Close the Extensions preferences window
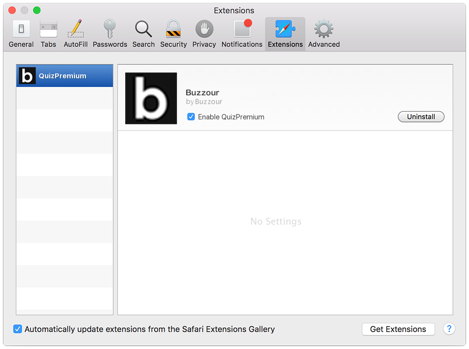The width and height of the screenshot is (469, 349). tap(12, 11)
